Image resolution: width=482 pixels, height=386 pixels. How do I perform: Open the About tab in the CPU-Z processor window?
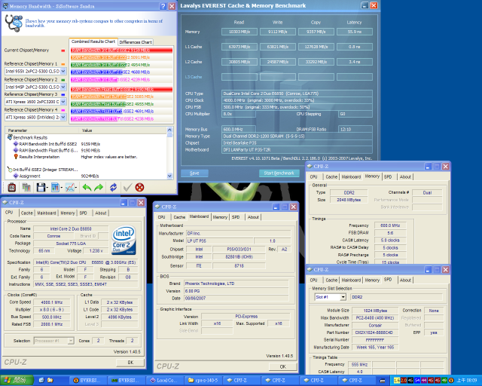click(101, 213)
